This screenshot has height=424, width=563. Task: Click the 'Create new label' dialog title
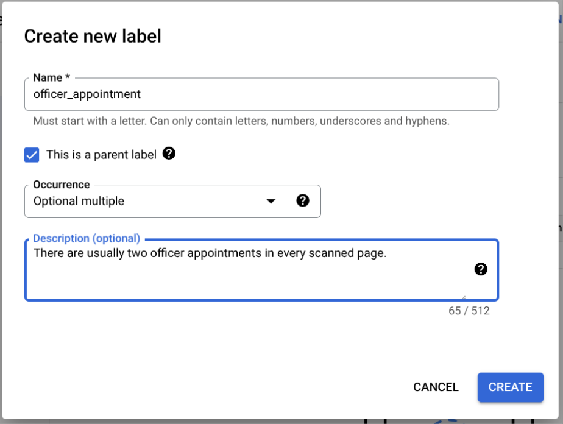(93, 37)
